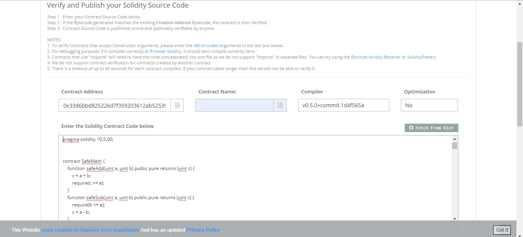
Task: Visit the Blockcat solidity-flattener link
Action: tap(376, 57)
